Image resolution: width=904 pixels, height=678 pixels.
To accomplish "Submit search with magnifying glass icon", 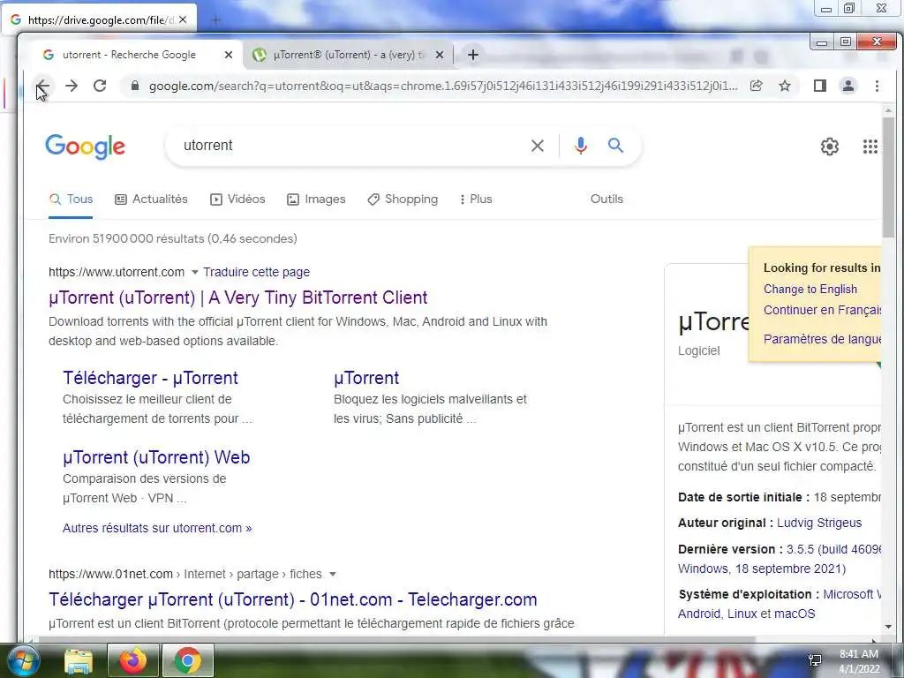I will pos(615,146).
